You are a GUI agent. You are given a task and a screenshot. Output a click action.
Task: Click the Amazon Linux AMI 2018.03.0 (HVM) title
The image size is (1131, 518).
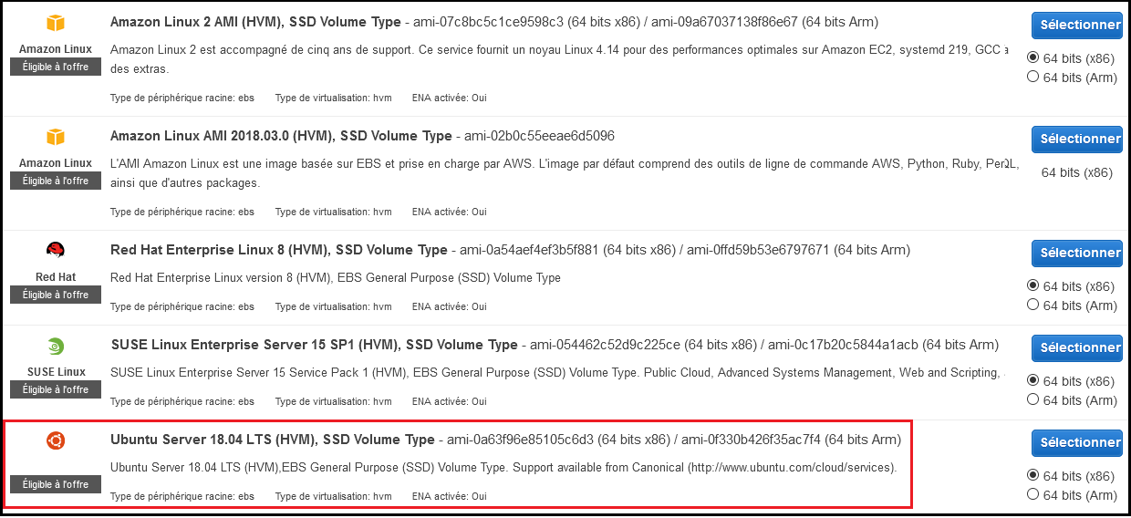pos(281,136)
